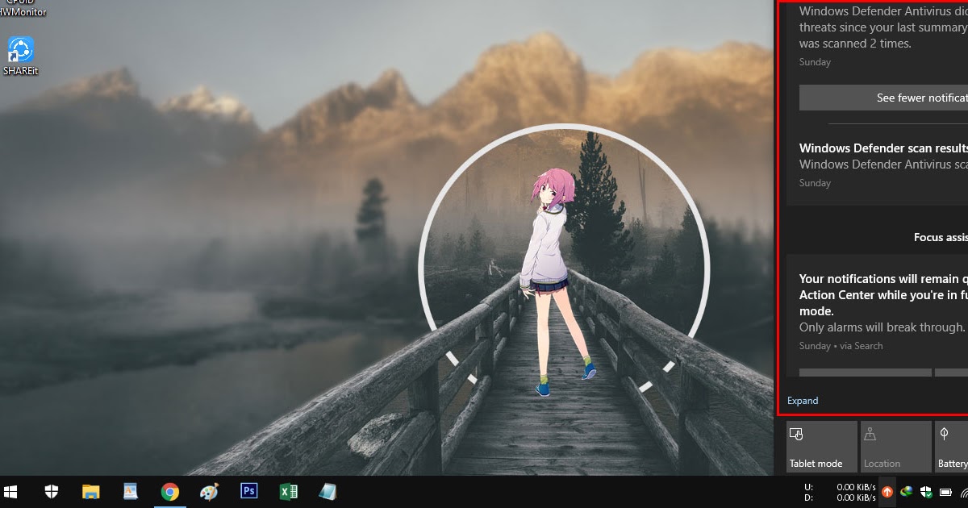Viewport: 968px width, 508px height.
Task: Open File Explorer from the taskbar
Action: (x=90, y=491)
